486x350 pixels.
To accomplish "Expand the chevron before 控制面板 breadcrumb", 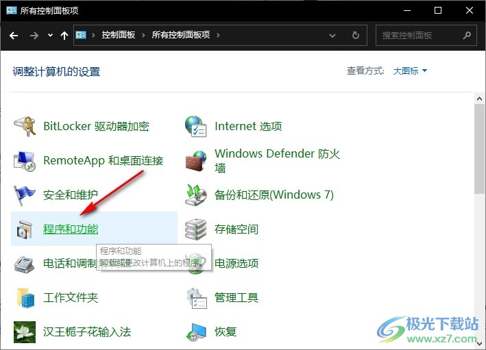I will pyautogui.click(x=93, y=36).
